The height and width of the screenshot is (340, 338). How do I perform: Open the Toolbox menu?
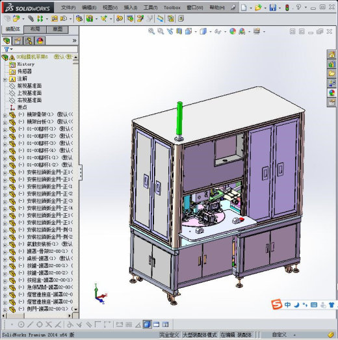(172, 8)
